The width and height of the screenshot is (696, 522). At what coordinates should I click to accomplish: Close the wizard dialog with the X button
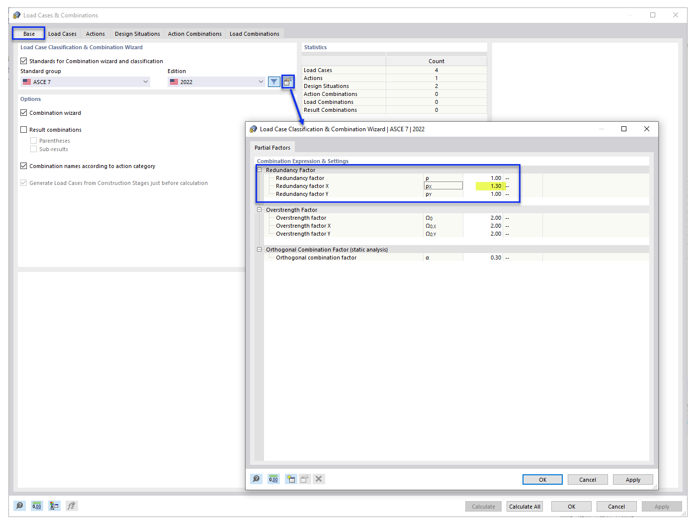(x=647, y=129)
